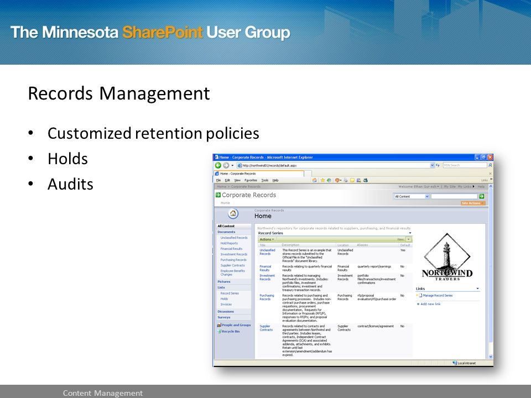Open the Invoices list in the sidebar
This screenshot has width=531, height=398.
point(226,304)
